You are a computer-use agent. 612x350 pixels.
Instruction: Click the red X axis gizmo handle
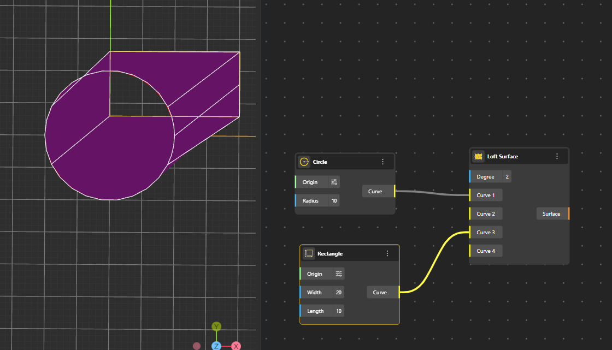pos(236,346)
